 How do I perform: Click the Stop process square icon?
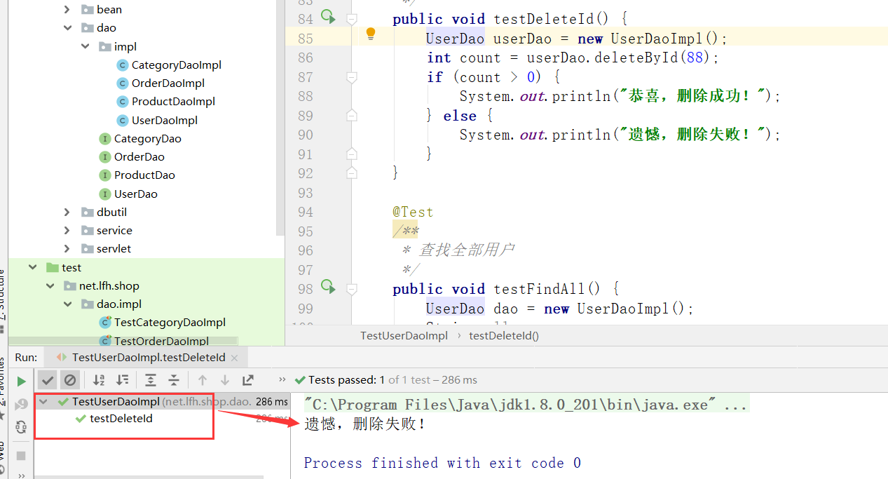[21, 456]
